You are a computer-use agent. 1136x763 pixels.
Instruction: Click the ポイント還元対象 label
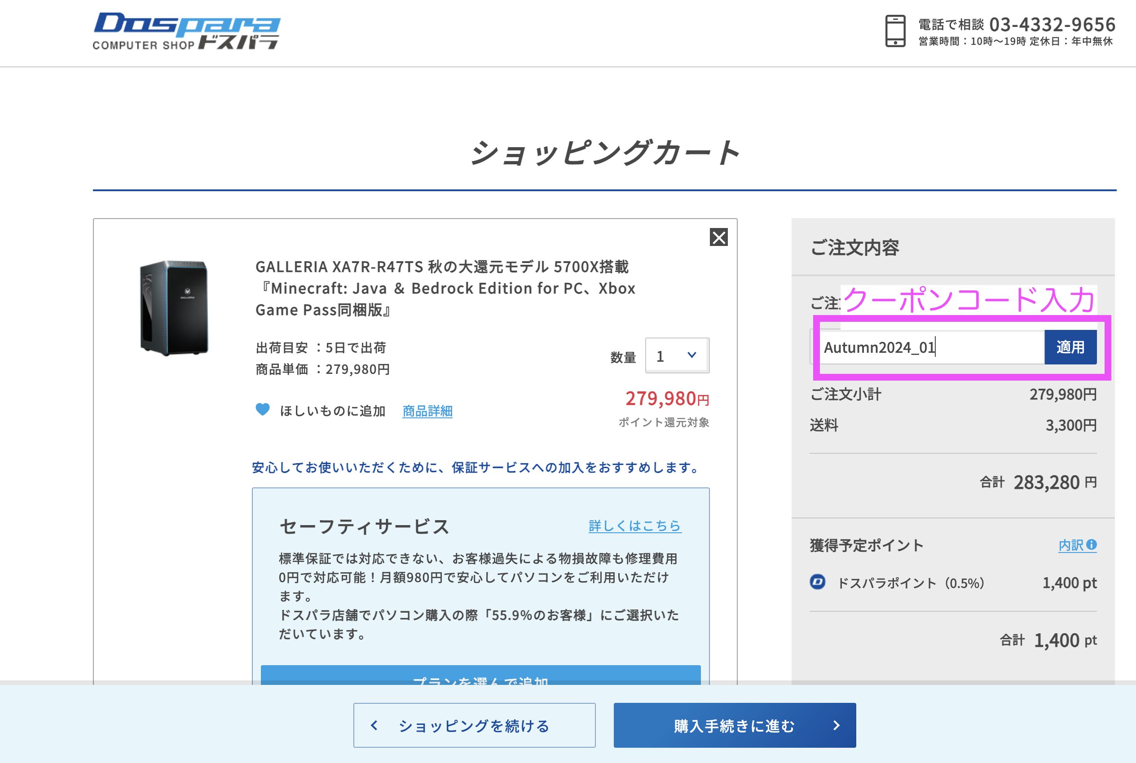tap(664, 422)
